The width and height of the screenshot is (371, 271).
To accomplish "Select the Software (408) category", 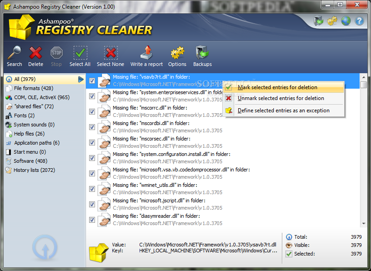I will click(45, 161).
